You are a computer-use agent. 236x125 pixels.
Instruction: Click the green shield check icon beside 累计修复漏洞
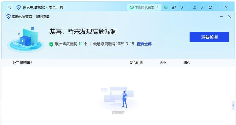(x=51, y=44)
